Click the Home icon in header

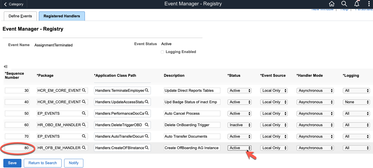click(x=332, y=4)
